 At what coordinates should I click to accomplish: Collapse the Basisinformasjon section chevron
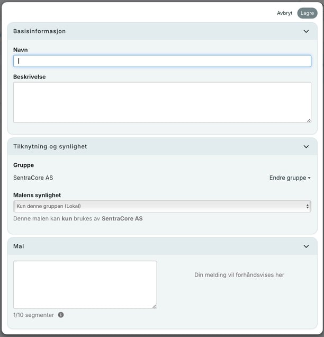coord(306,31)
